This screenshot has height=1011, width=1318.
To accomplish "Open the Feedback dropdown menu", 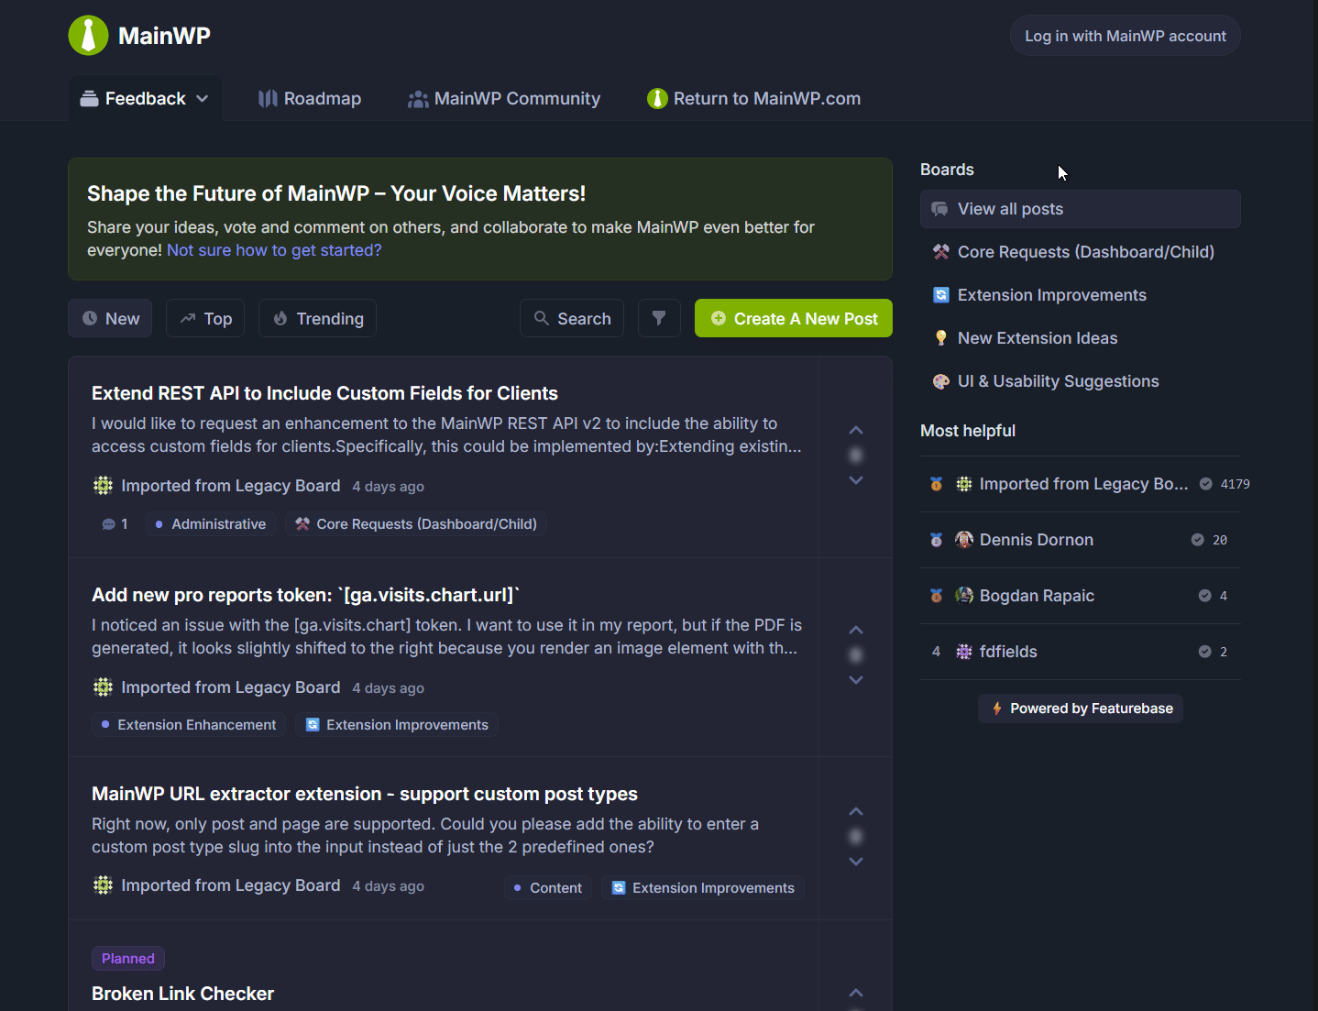I will click(x=145, y=98).
